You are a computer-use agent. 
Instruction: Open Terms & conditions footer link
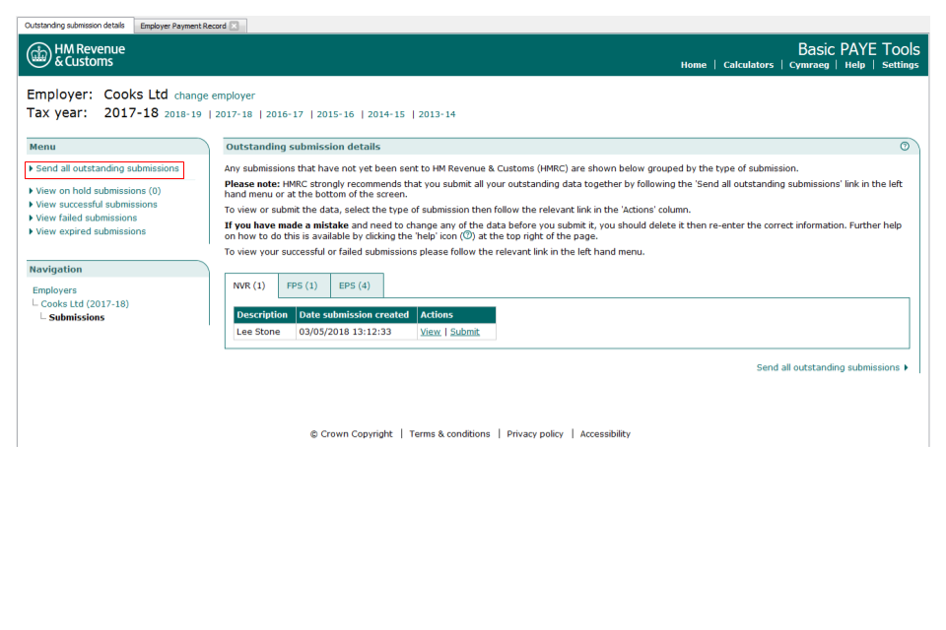pos(449,434)
